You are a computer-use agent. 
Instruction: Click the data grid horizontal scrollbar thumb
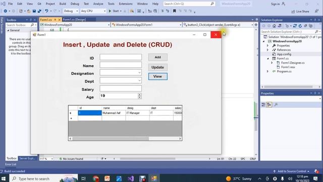pos(111,139)
